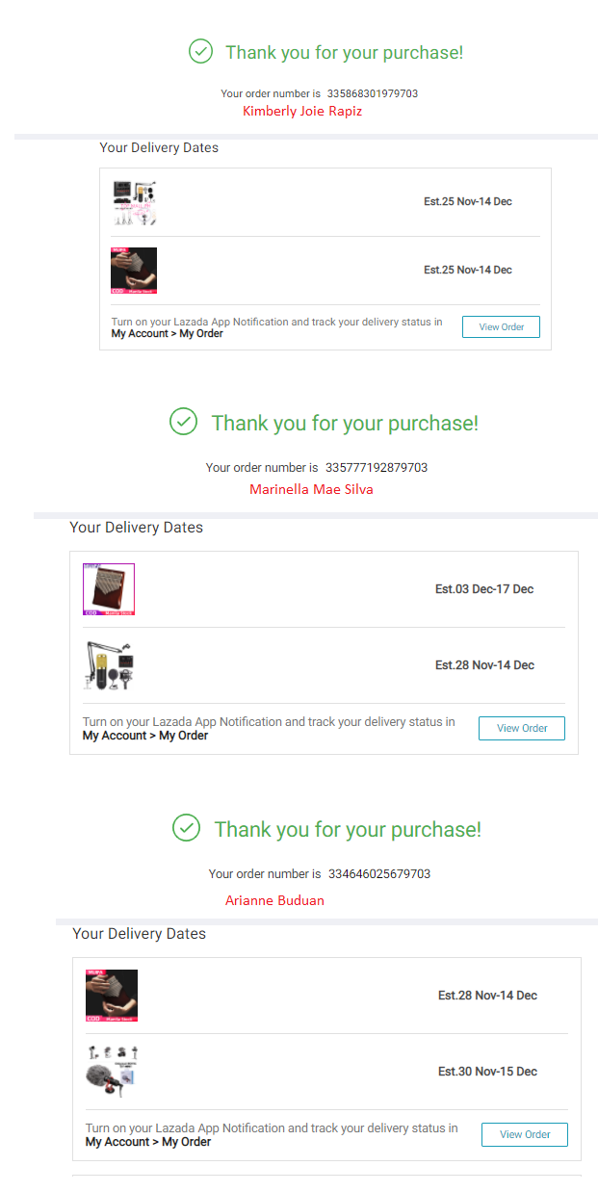The width and height of the screenshot is (598, 1192).
Task: Click View Order for Arianne Buduan's order
Action: [525, 1134]
